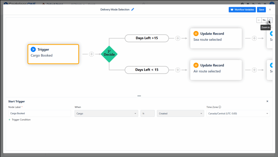278x157 pixels.
Task: Add step after Days Left >15 branch
Action: pyautogui.click(x=178, y=38)
